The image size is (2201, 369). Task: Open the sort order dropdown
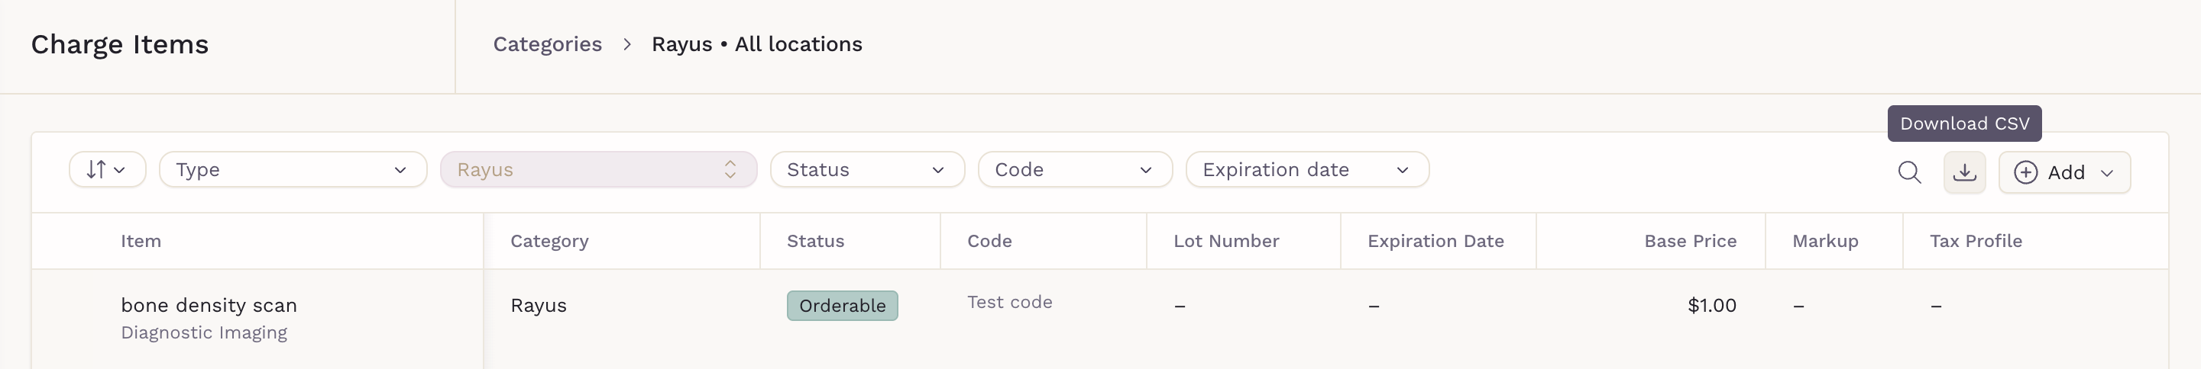(x=107, y=169)
